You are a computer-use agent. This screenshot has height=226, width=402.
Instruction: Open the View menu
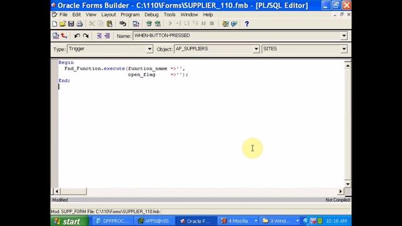(91, 14)
